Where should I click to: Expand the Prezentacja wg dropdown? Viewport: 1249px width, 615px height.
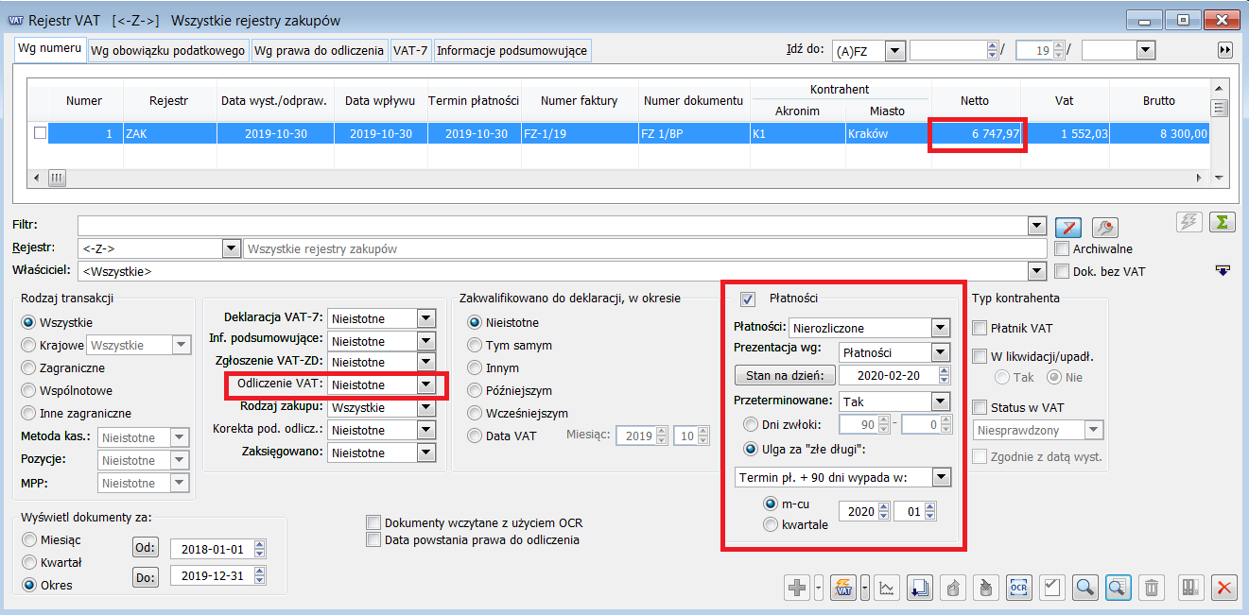click(x=940, y=352)
